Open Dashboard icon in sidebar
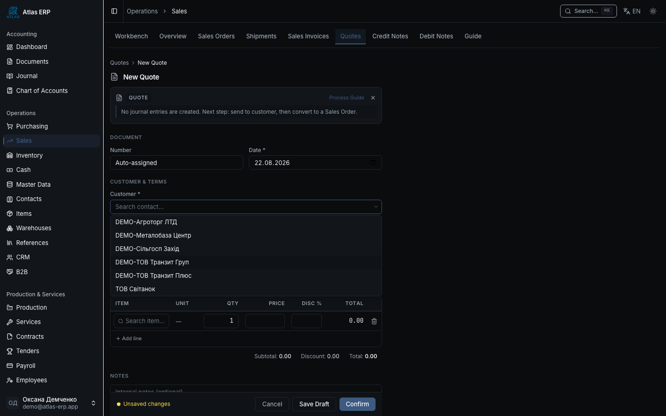Viewport: 666px width, 416px height. click(10, 47)
